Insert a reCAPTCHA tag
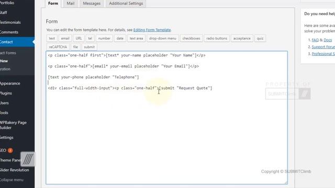Image resolution: width=335 pixels, height=188 pixels. 58,47
